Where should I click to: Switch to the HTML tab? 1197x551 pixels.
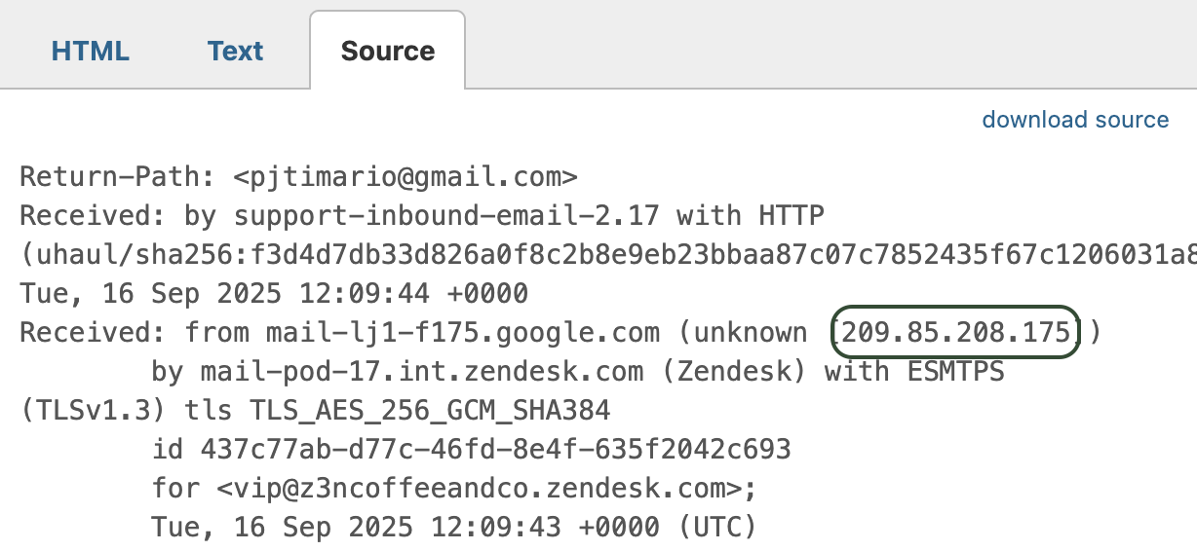(x=91, y=52)
